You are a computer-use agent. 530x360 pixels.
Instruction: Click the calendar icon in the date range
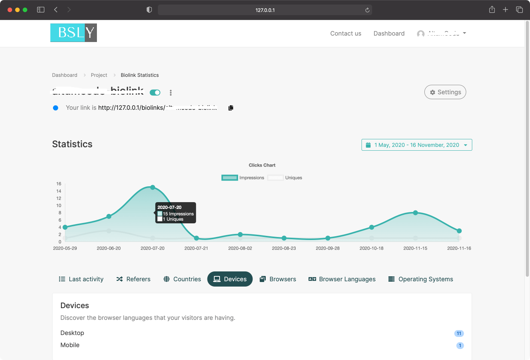[x=368, y=145]
